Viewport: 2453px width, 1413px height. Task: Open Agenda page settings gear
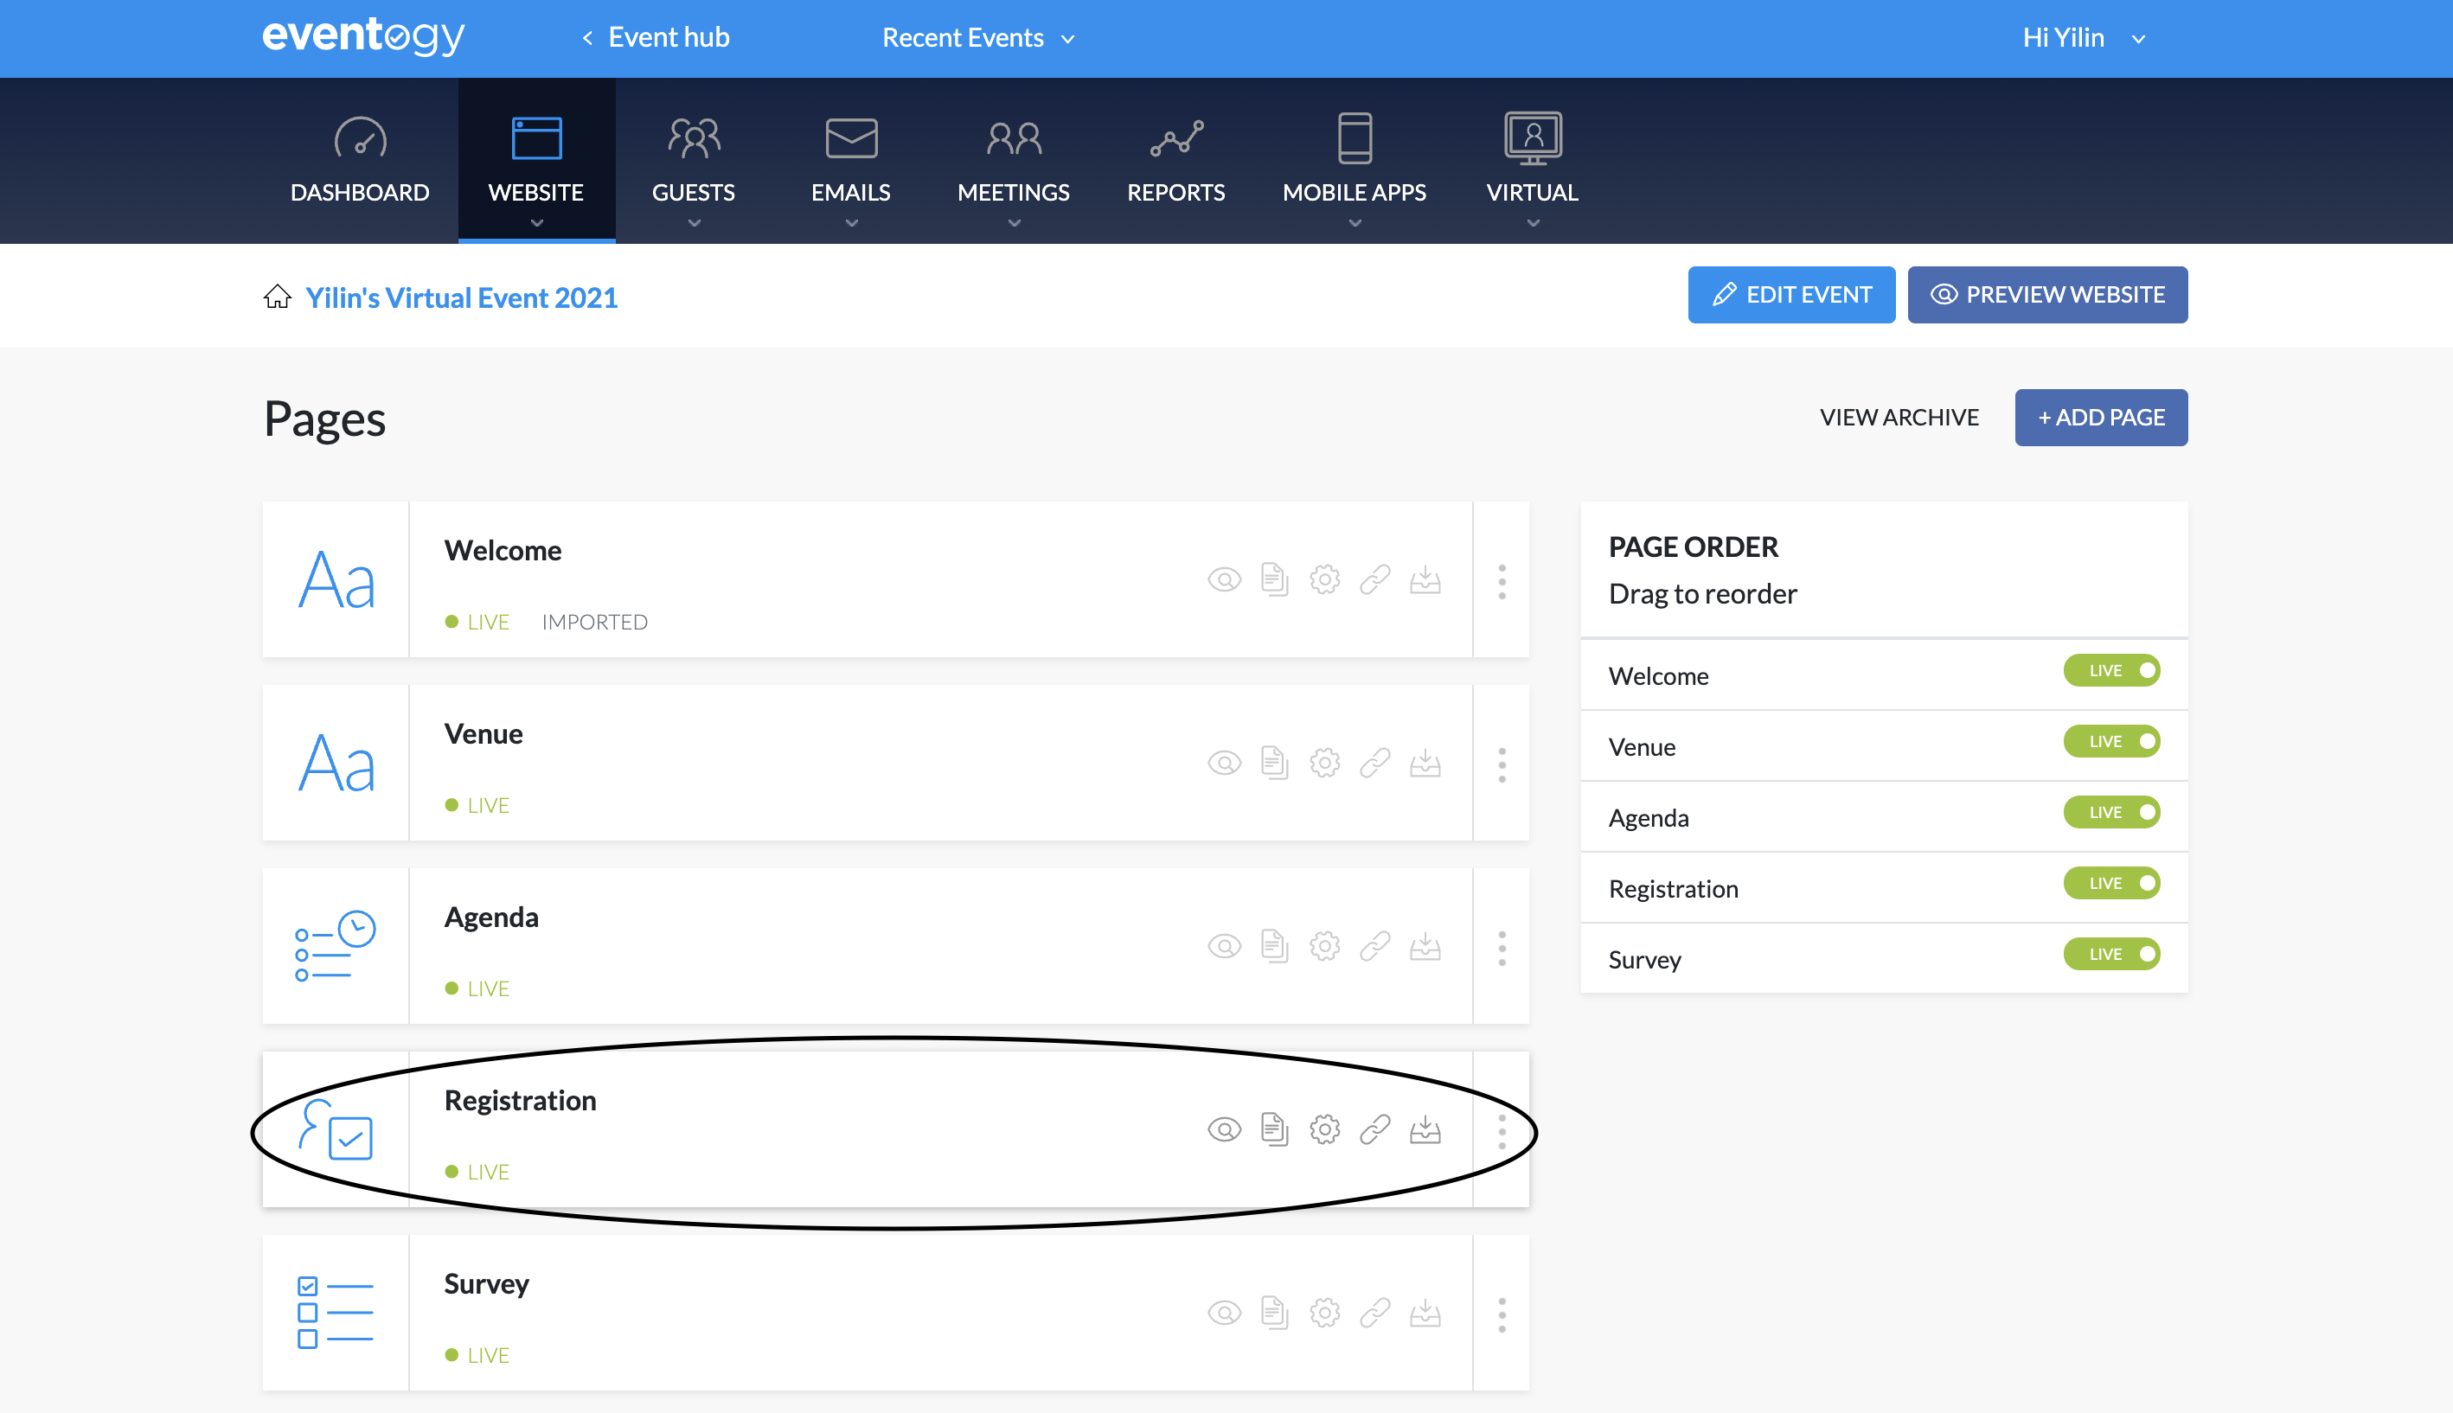click(1325, 946)
